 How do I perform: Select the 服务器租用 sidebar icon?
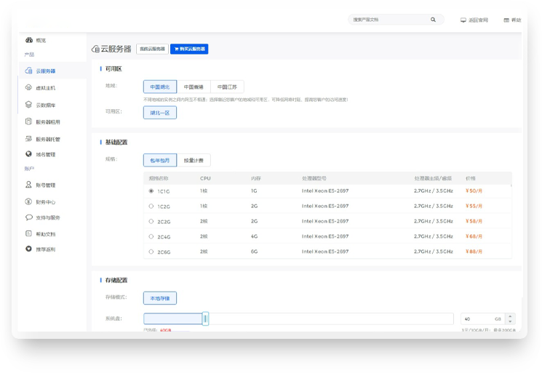28,121
